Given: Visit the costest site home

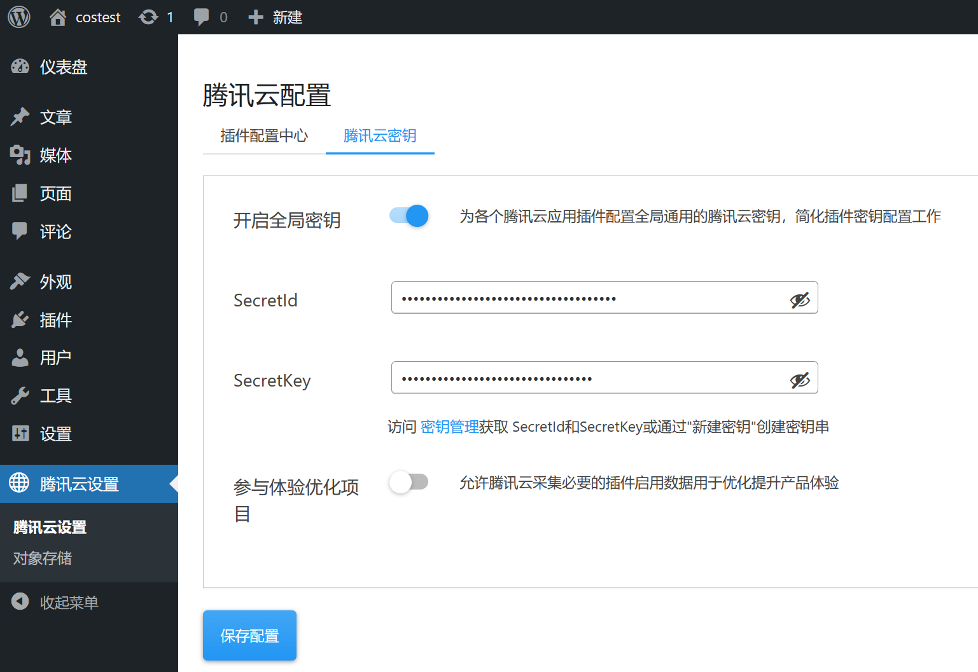Looking at the screenshot, I should 58,17.
